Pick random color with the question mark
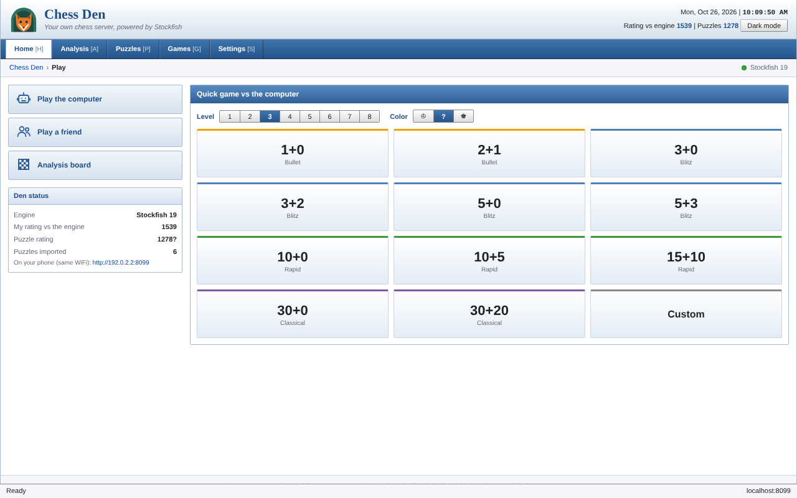The image size is (797, 498). click(x=443, y=116)
